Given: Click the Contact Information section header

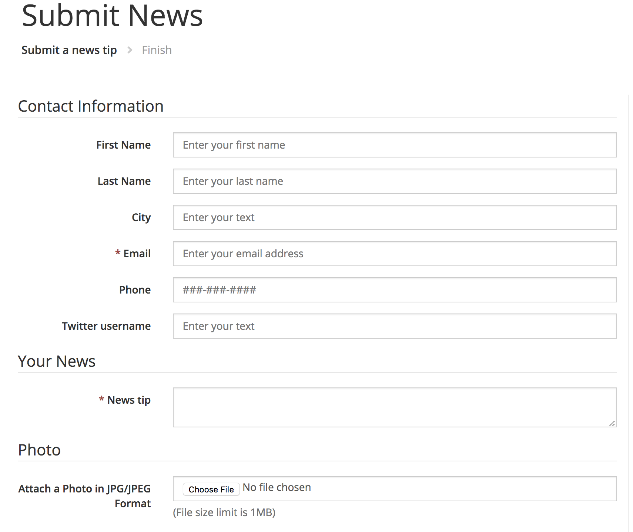Looking at the screenshot, I should pyautogui.click(x=91, y=106).
